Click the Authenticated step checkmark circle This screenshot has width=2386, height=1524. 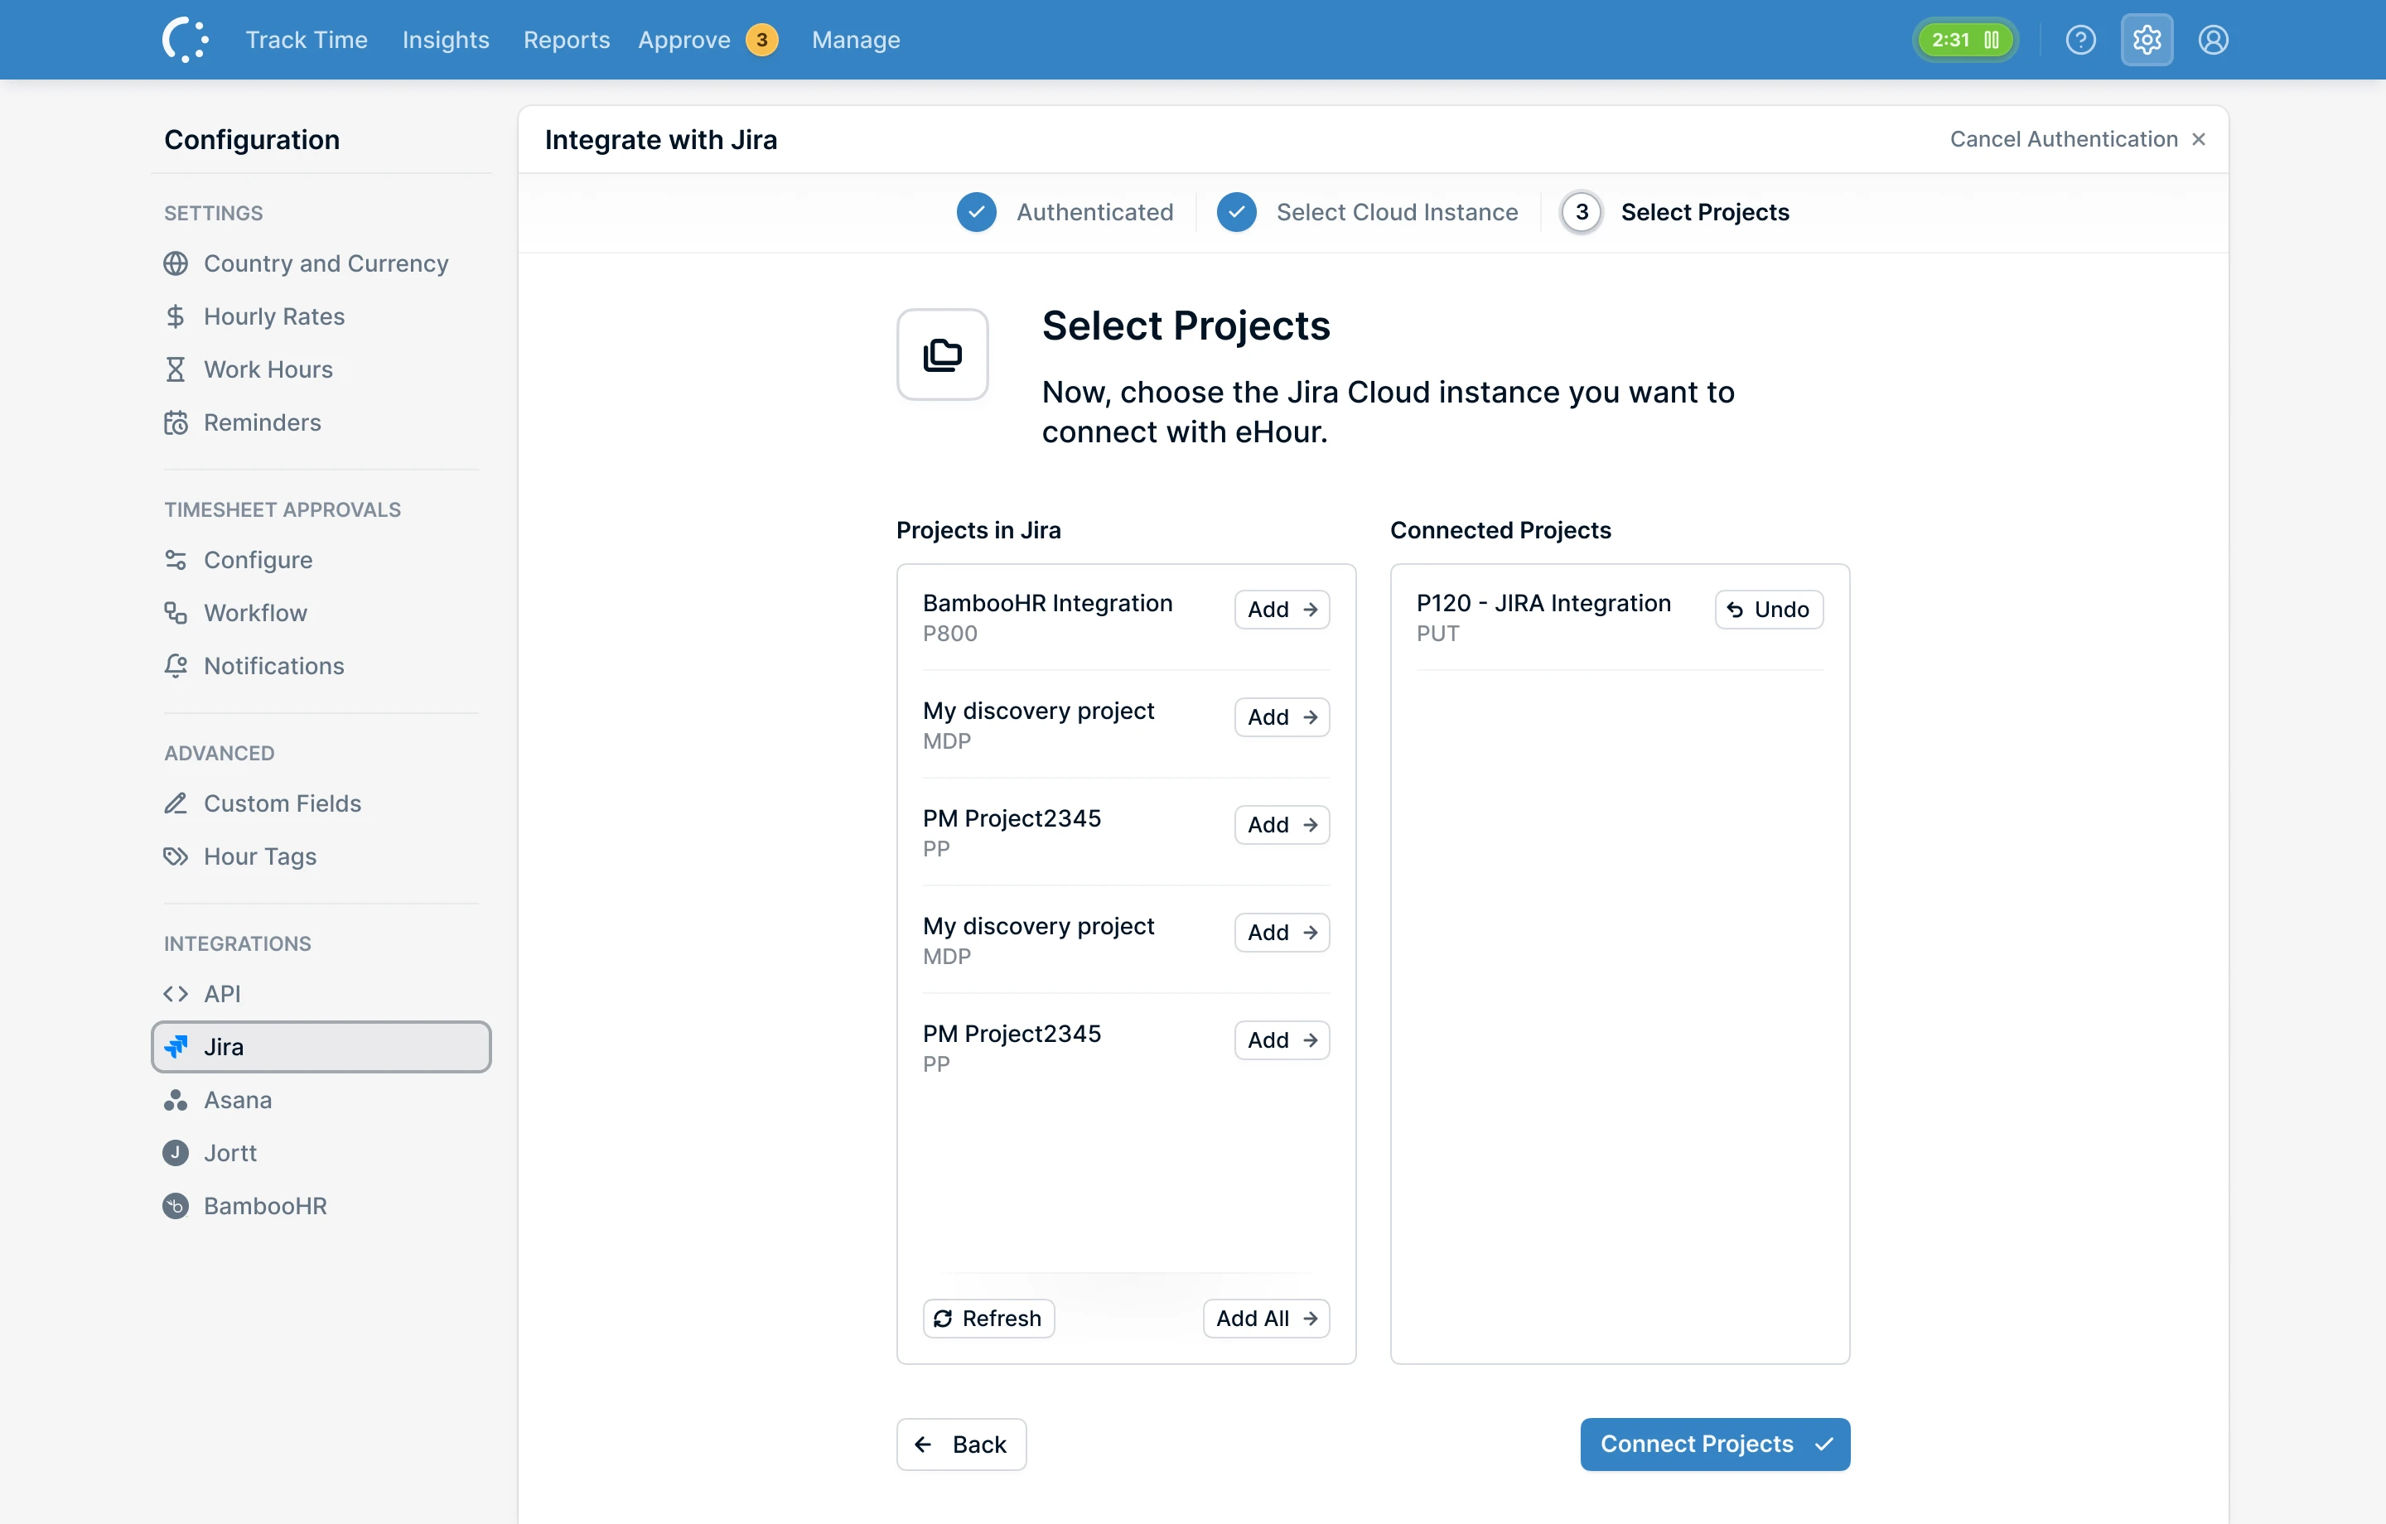tap(976, 212)
